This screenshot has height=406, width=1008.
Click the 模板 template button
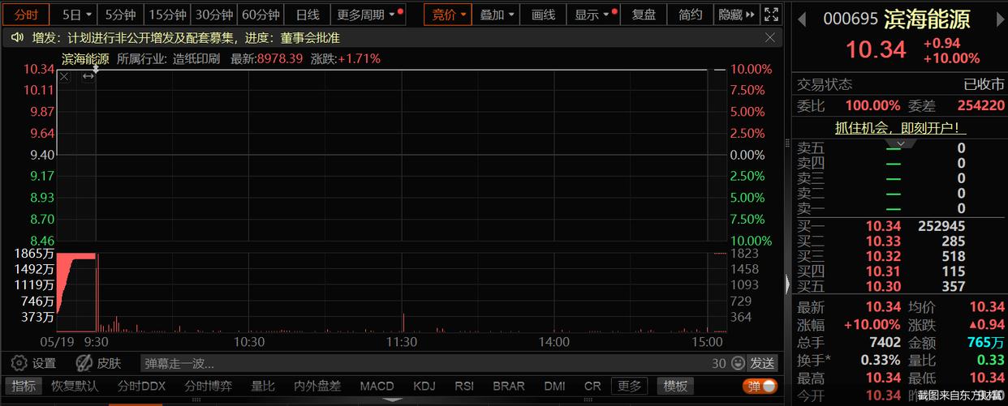coord(675,386)
